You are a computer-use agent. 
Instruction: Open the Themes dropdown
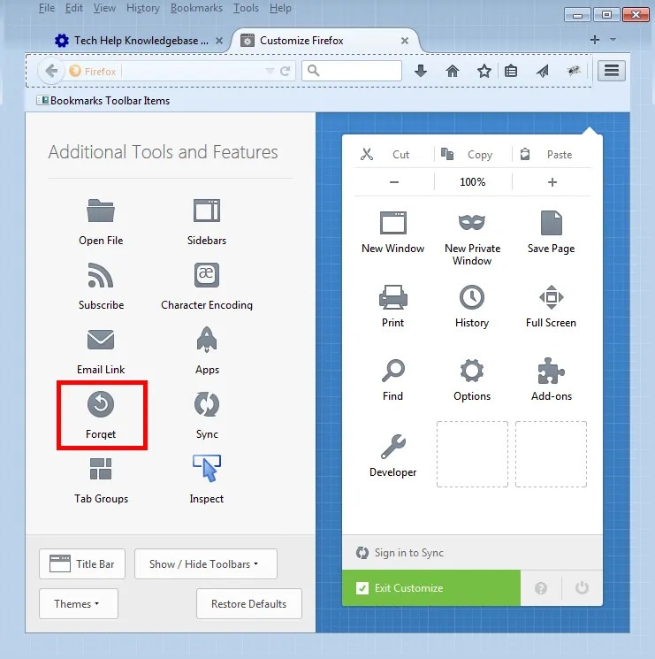click(79, 603)
